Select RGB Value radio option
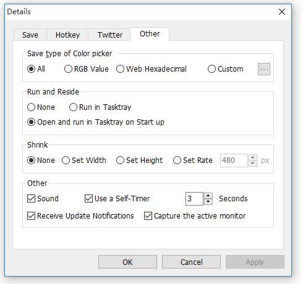Viewport: 303px width, 284px height. tap(87, 69)
